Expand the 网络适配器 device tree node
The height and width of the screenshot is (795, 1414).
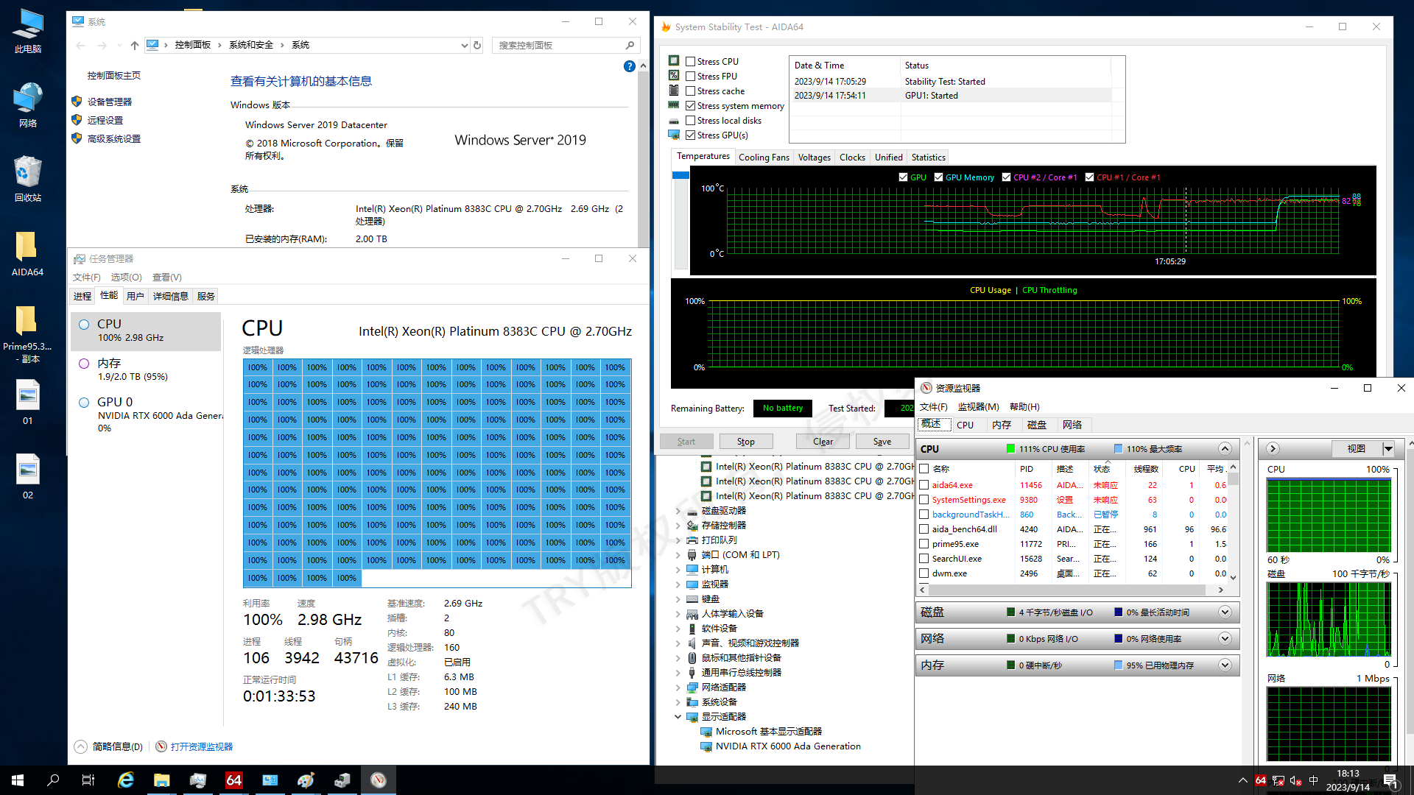click(678, 688)
